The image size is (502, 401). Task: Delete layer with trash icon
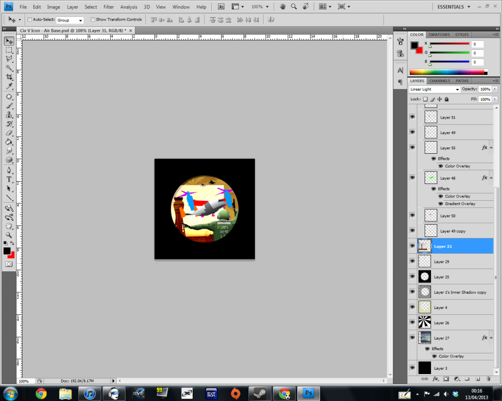(x=488, y=379)
